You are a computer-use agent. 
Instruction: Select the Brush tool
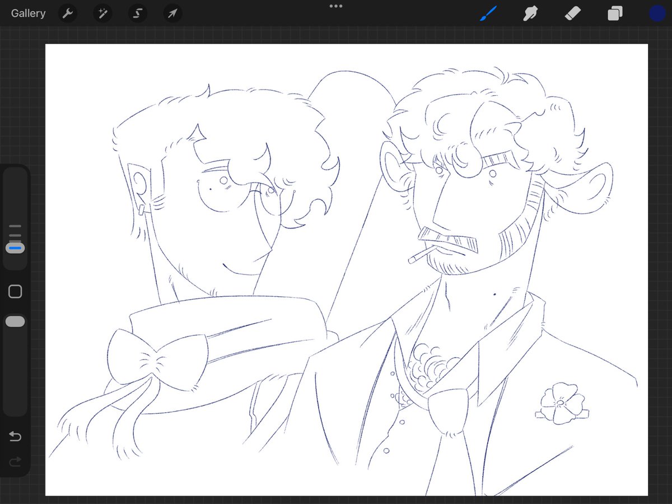[488, 13]
